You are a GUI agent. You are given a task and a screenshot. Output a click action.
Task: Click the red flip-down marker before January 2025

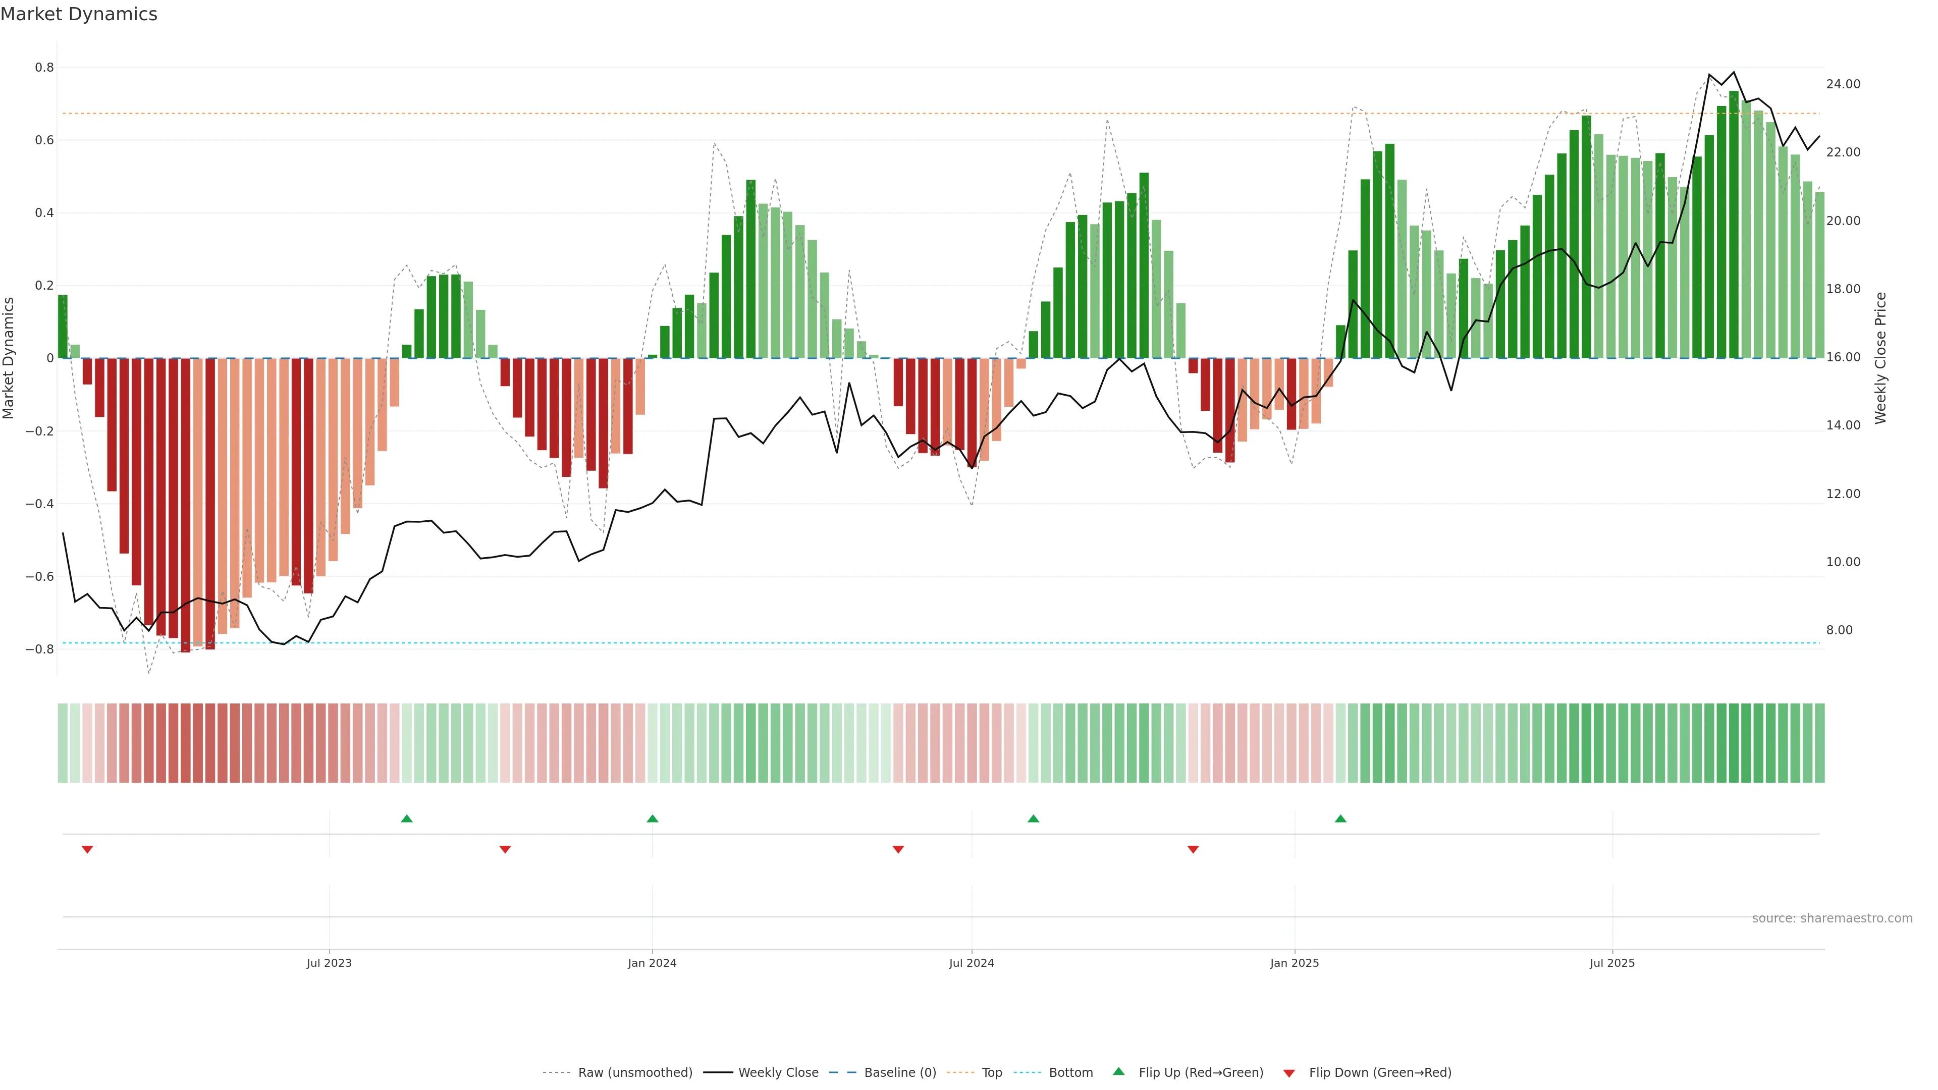[1193, 849]
